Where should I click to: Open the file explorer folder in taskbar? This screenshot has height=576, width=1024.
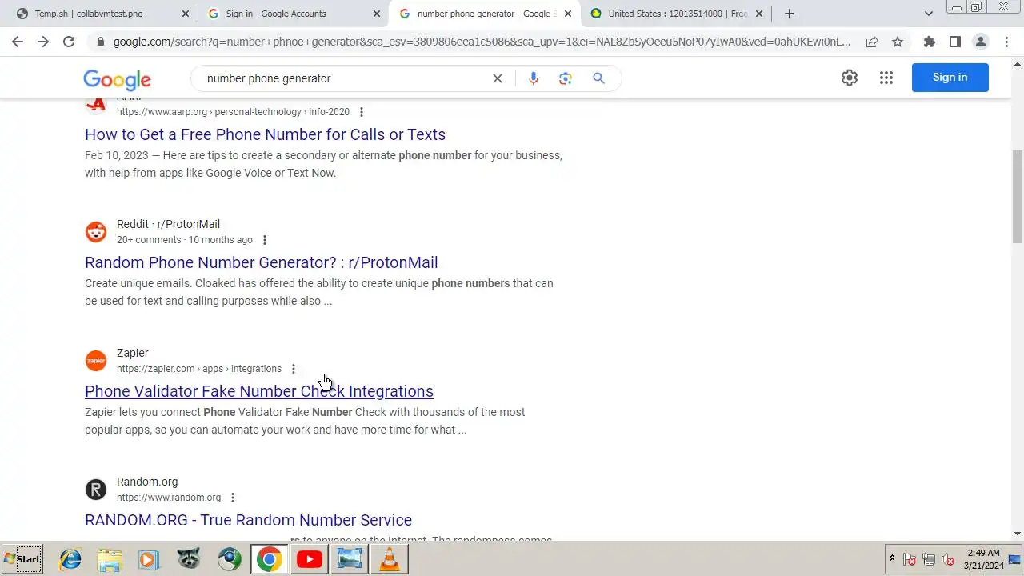tap(110, 559)
